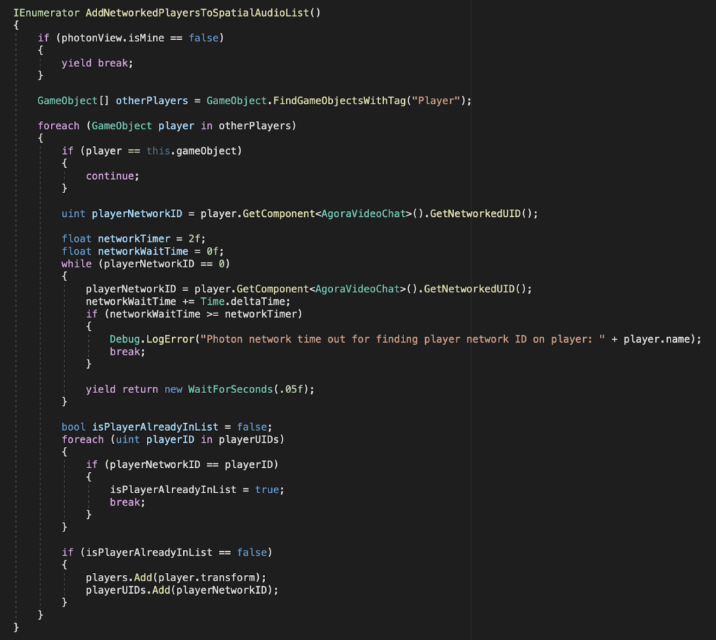Click 'bool isPlayerAlreadyInList = false;' declaration
Viewport: 716px width, 640px height.
point(167,427)
